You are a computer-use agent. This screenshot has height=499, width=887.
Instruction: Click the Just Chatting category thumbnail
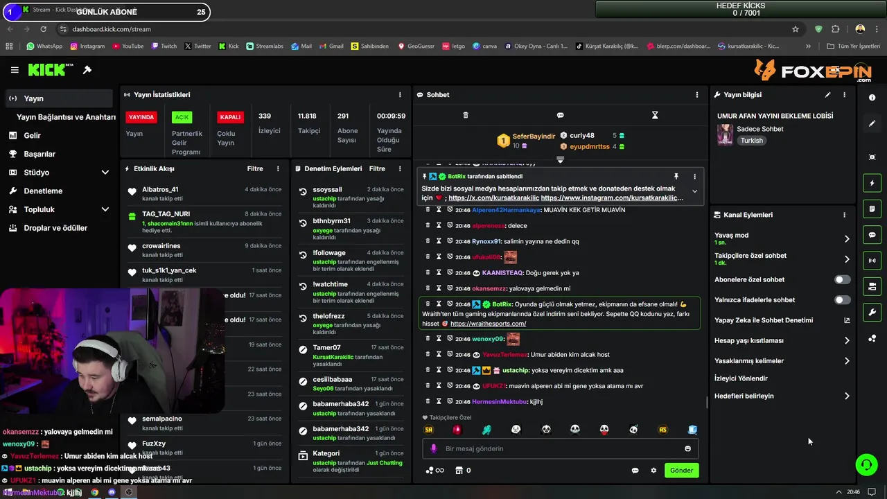pyautogui.click(x=725, y=134)
